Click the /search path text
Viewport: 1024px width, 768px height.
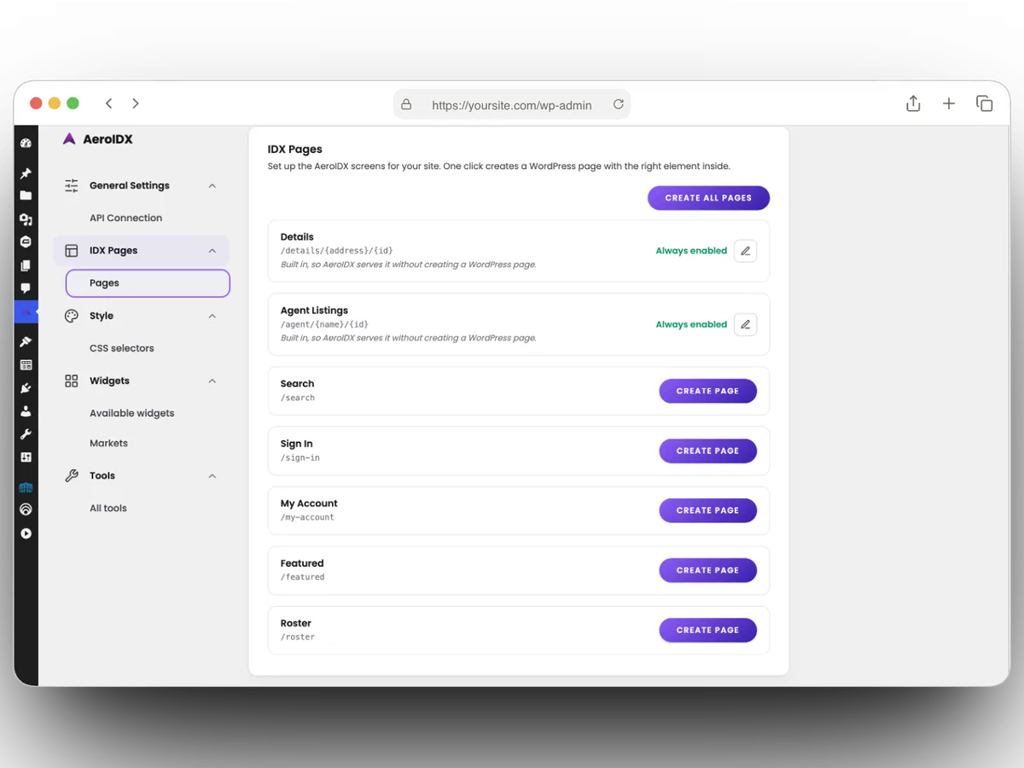pyautogui.click(x=298, y=398)
